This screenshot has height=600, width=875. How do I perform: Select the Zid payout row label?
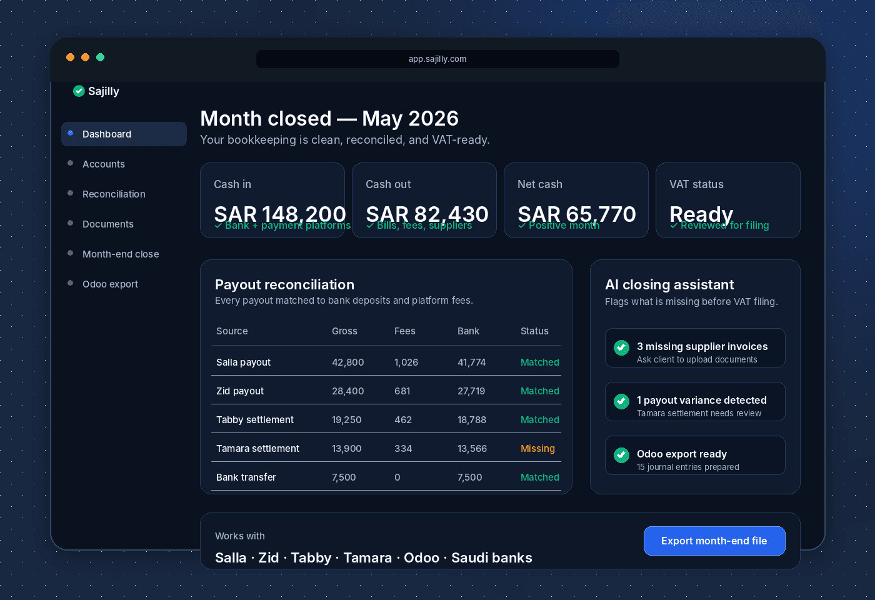240,391
